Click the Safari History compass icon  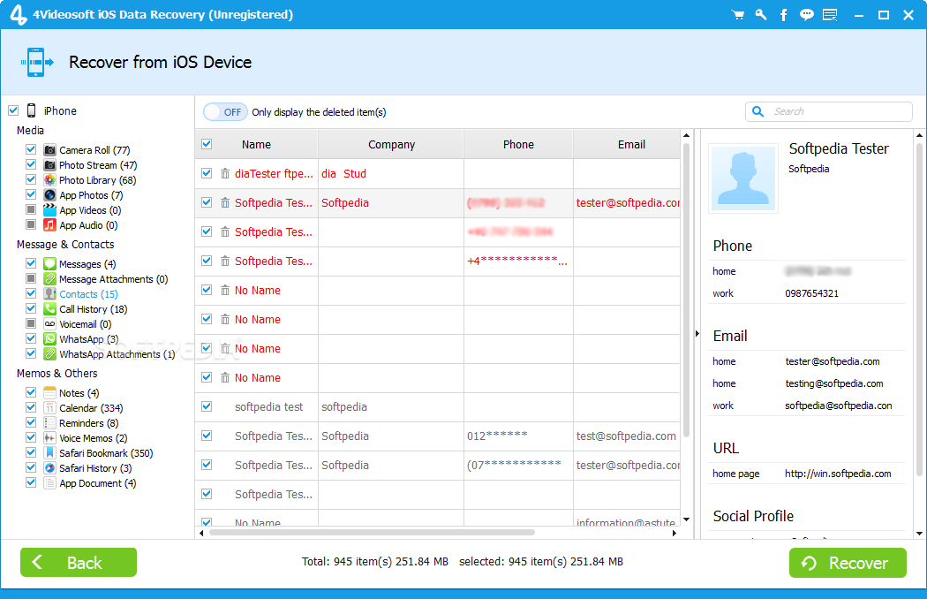pyautogui.click(x=50, y=467)
